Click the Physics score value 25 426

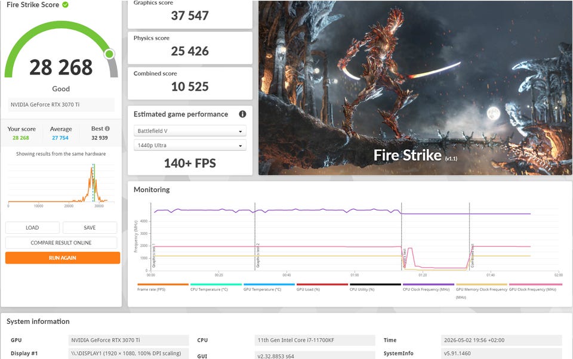click(190, 51)
